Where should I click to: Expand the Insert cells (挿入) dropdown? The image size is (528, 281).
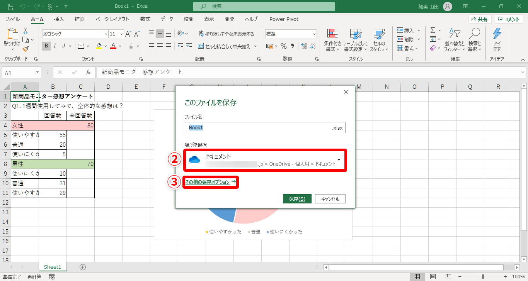[419, 30]
